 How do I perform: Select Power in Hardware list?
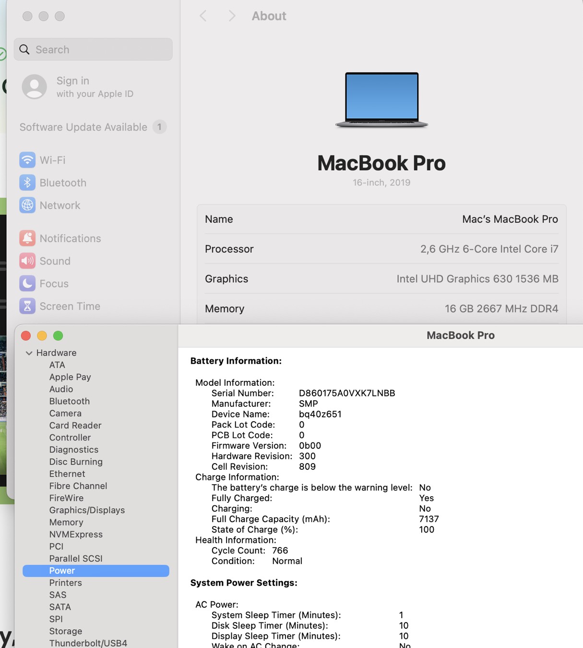point(62,571)
